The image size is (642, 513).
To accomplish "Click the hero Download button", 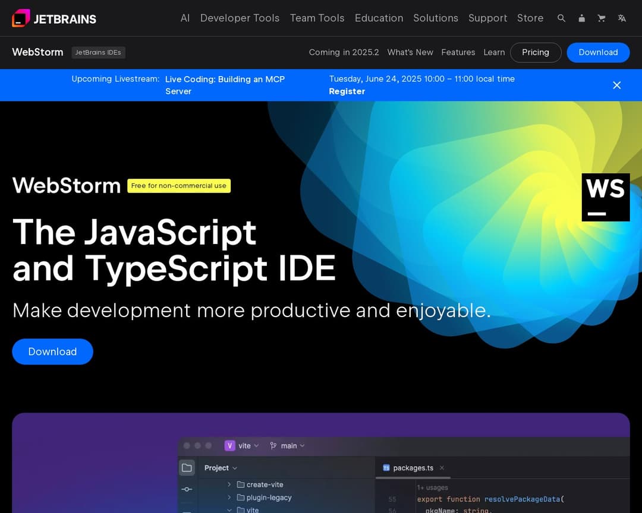I will (x=52, y=351).
